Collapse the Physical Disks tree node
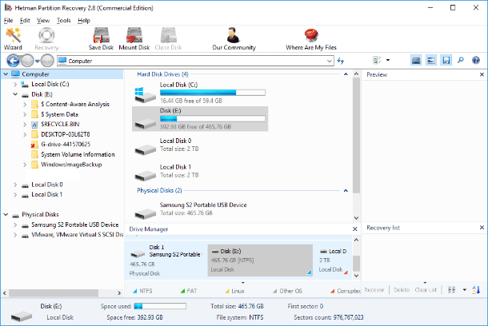The image size is (488, 326). point(6,214)
